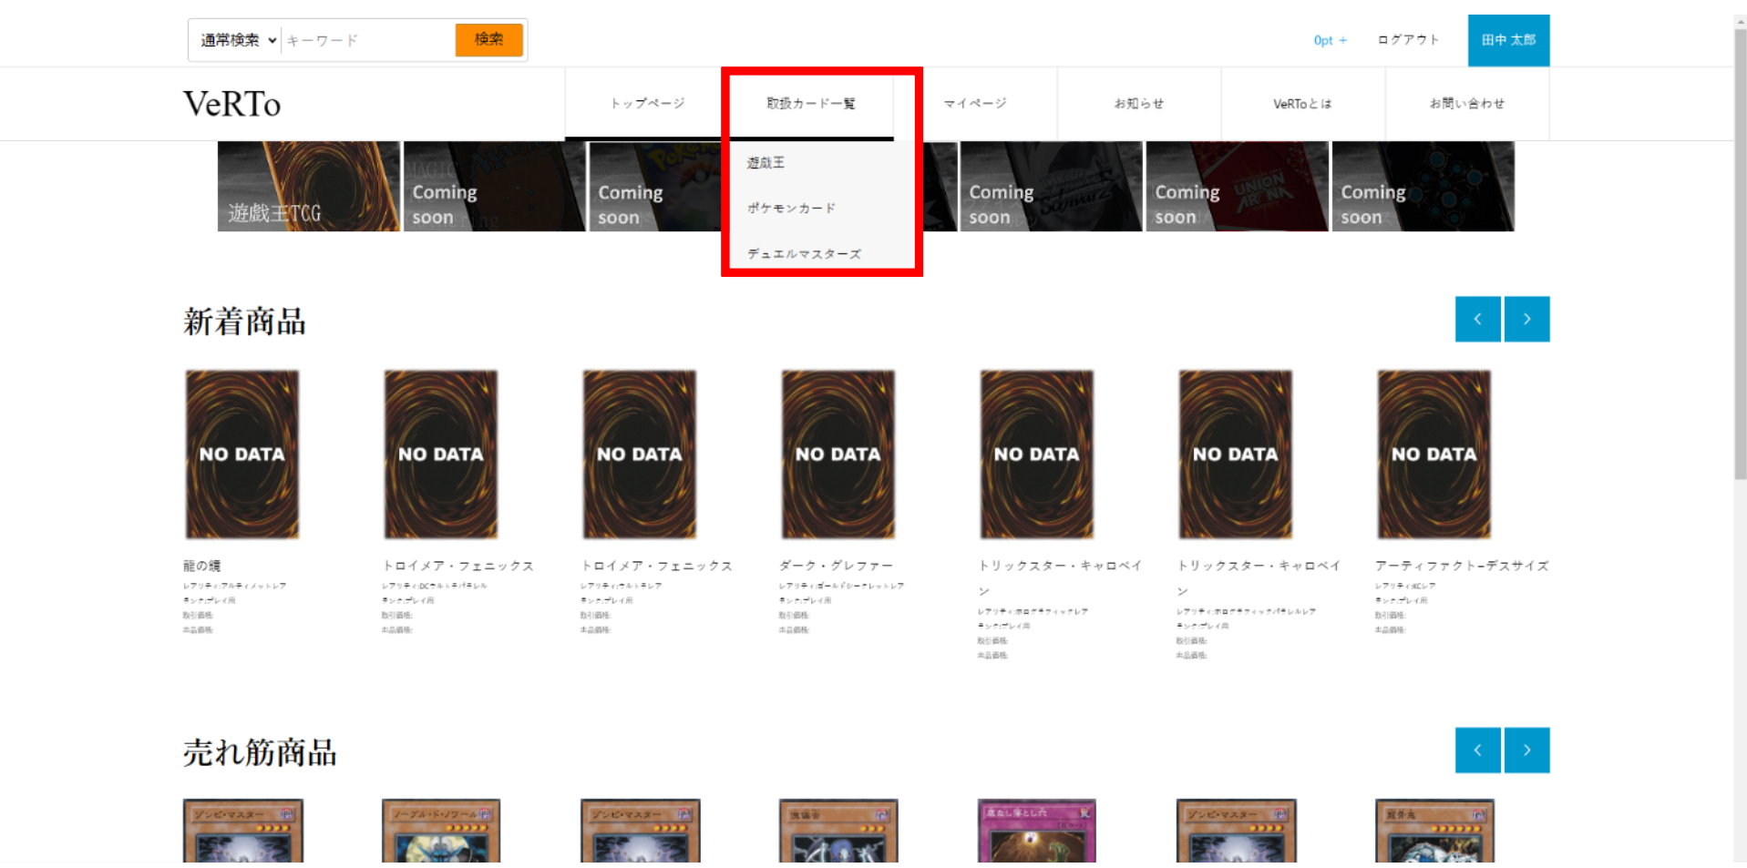The image size is (1747, 868).
Task: Click the アーティファクト-デスサイズ product title
Action: click(1462, 566)
